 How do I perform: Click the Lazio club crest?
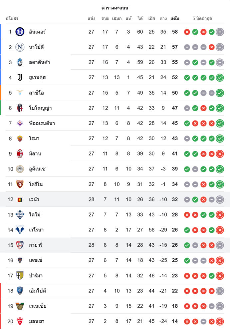tap(20, 93)
